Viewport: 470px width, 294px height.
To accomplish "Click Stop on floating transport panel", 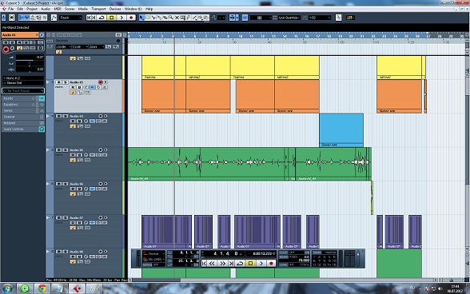I will pos(251,264).
